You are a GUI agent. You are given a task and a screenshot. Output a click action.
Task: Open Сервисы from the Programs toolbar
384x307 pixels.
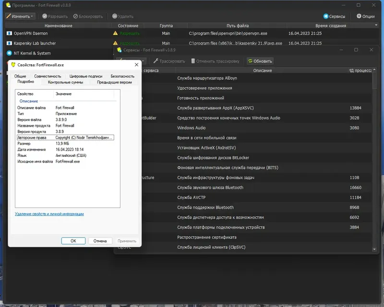(x=334, y=16)
